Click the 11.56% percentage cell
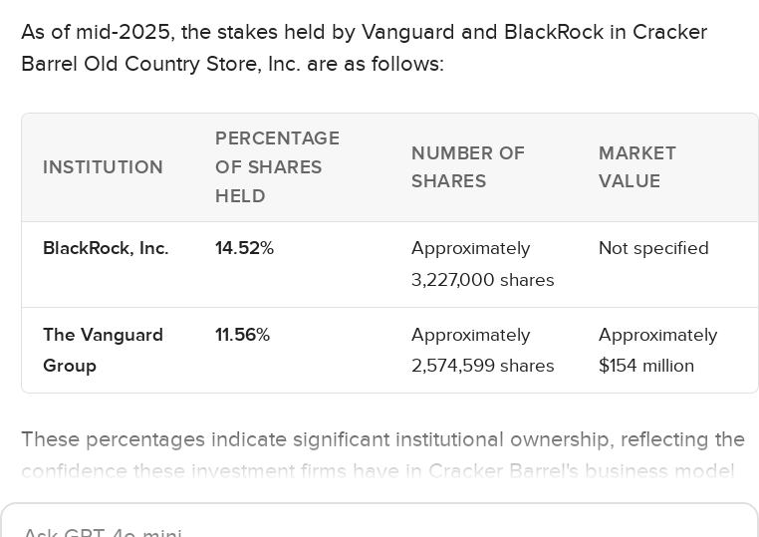This screenshot has width=759, height=537. tap(242, 335)
